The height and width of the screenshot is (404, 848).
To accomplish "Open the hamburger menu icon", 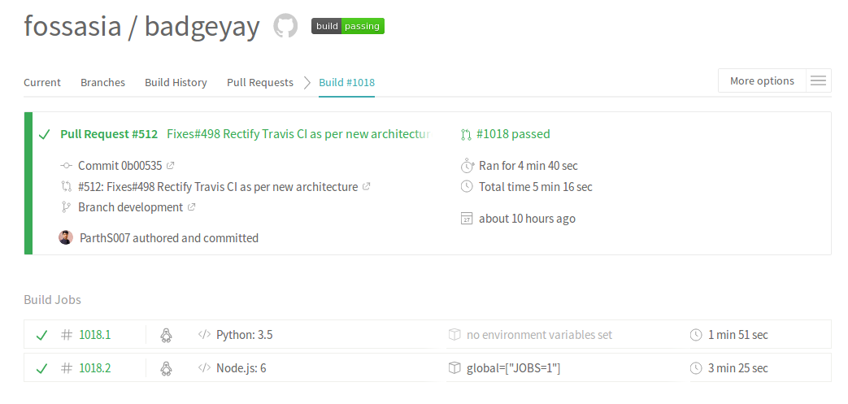I will point(818,80).
